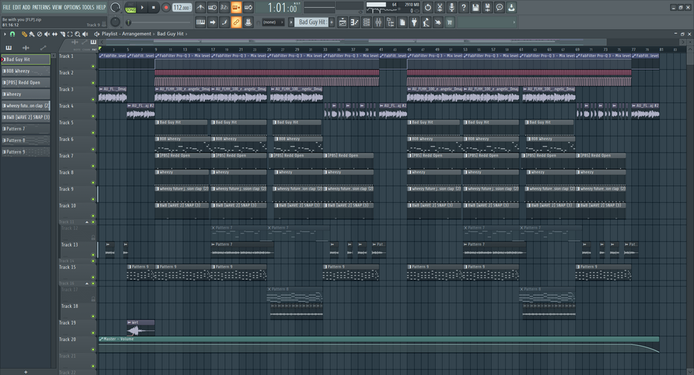Mute Track 1 with its green toggle

point(93,66)
